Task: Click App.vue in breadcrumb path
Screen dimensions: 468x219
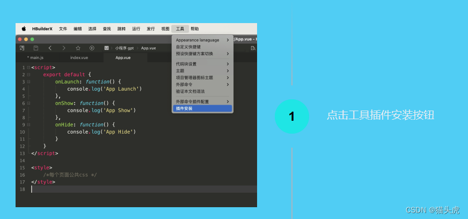Action: tap(148, 48)
